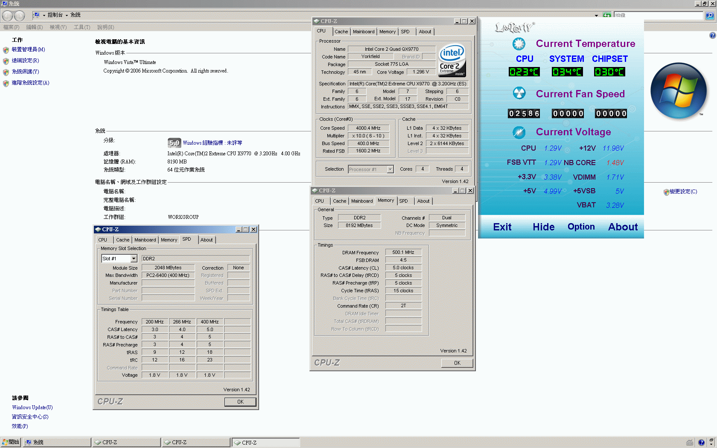
Task: Click the tray help icon in taskbar
Action: click(x=701, y=442)
